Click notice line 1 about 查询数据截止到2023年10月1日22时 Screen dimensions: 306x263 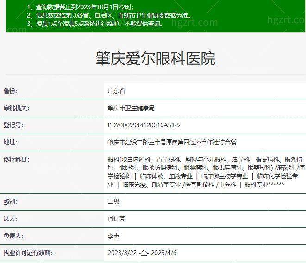tap(80, 7)
